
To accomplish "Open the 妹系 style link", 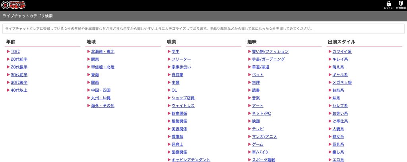I will 336,98.
